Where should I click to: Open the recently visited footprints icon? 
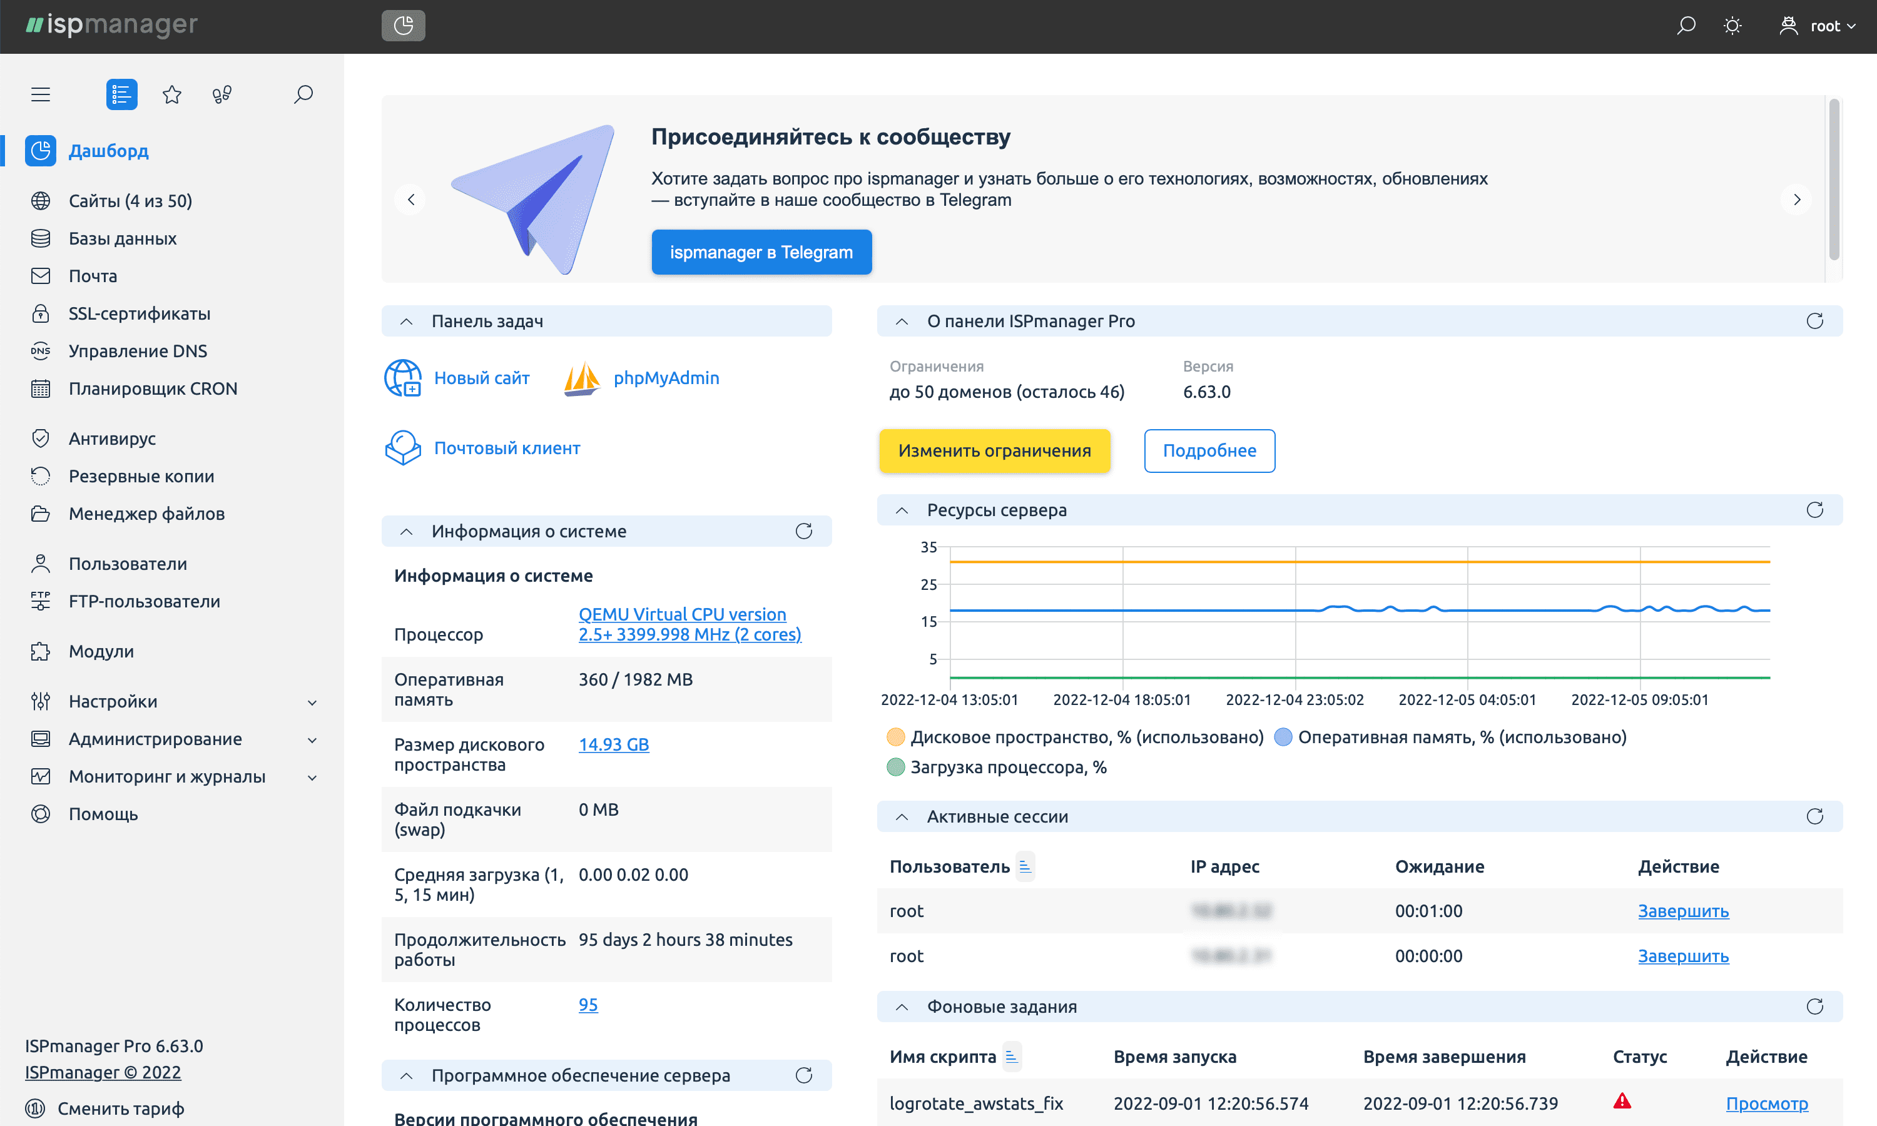pyautogui.click(x=222, y=95)
